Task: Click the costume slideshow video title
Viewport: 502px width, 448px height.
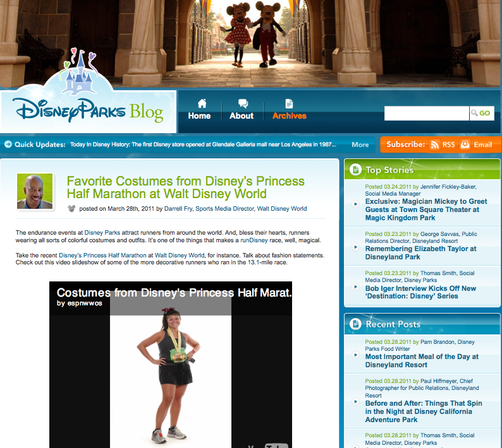Action: click(x=174, y=293)
